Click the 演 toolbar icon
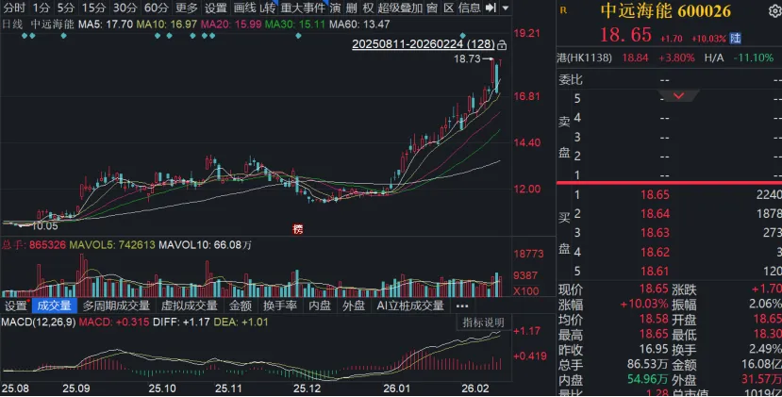The image size is (782, 397). point(335,8)
